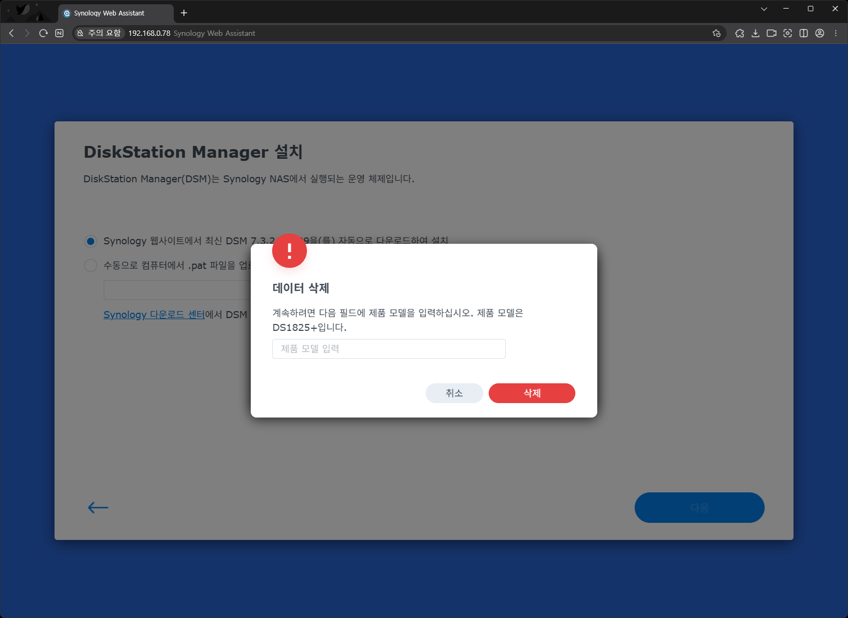Click the red exclamation warning icon

click(x=289, y=250)
